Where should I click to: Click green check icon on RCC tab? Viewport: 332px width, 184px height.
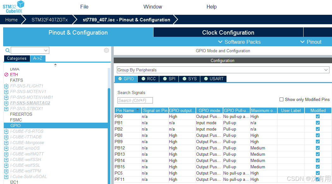pyautogui.click(x=143, y=79)
